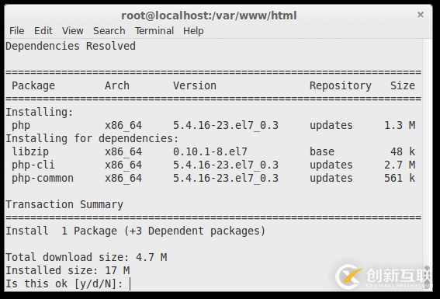Click the 'Dependencies Resolved' text line
Viewport: 440px width, 299px height.
tap(71, 46)
